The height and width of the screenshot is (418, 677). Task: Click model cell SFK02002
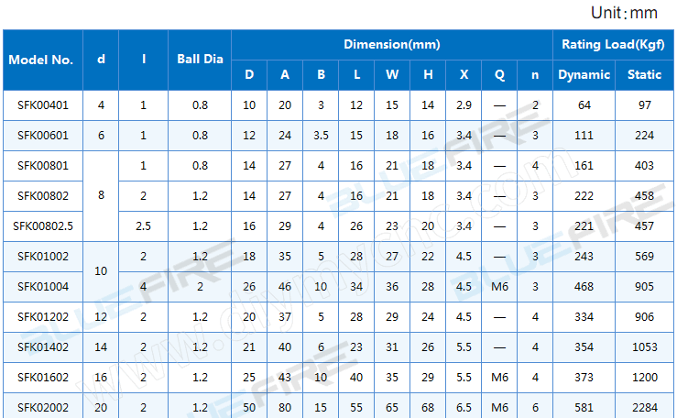[x=42, y=406]
